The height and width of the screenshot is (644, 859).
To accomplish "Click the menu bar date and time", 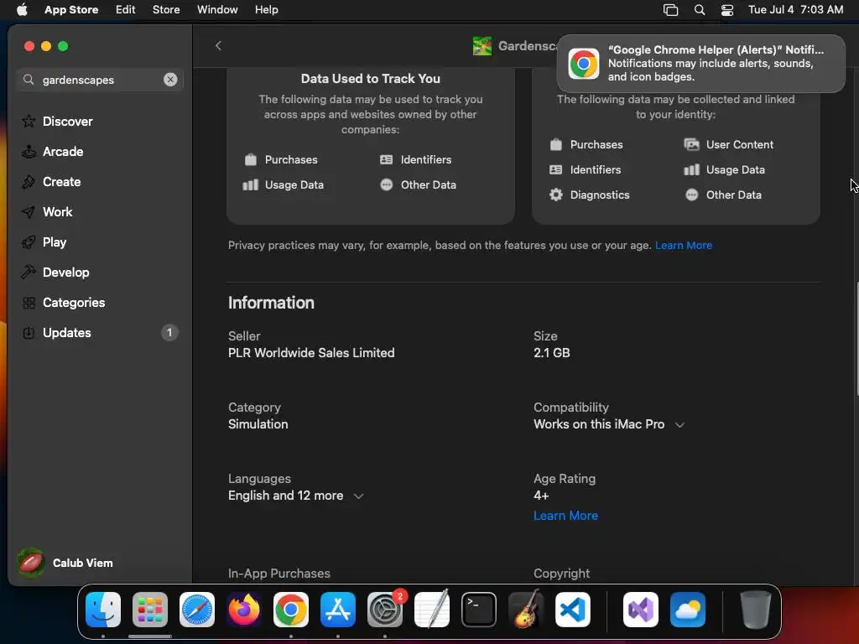I will tap(795, 10).
